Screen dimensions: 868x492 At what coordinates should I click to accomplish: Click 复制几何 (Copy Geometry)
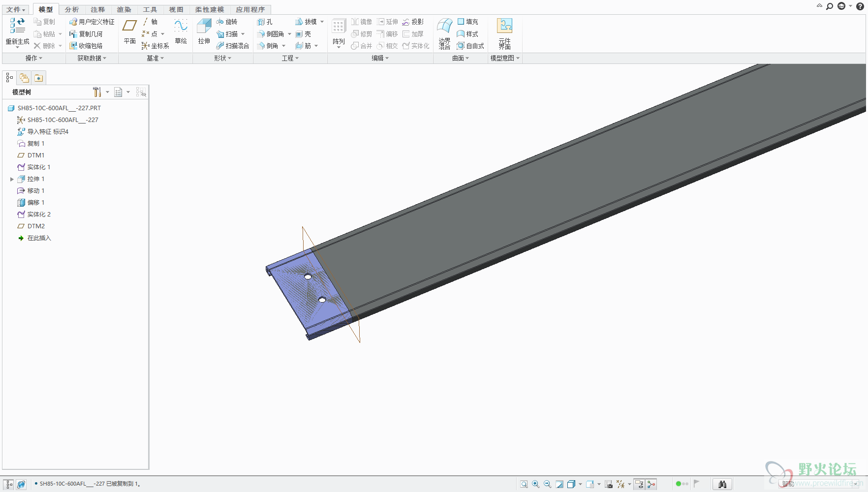pyautogui.click(x=86, y=34)
